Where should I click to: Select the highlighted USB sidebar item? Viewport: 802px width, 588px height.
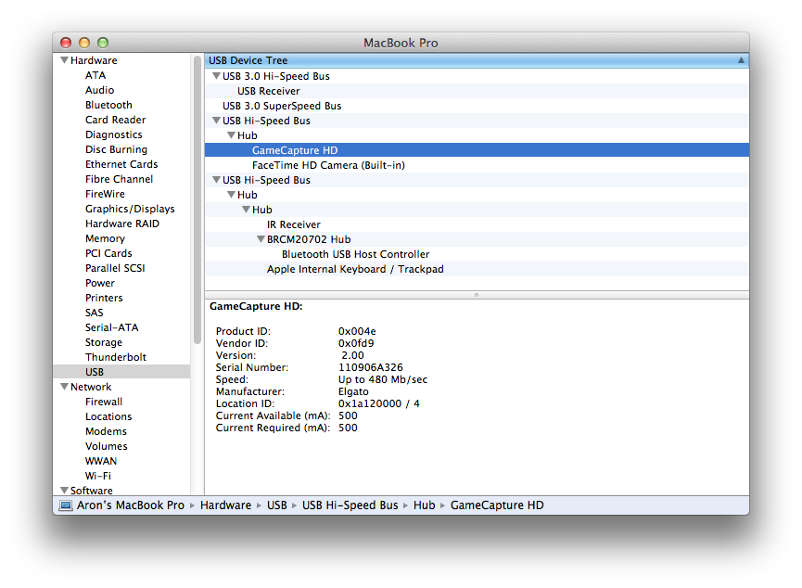pyautogui.click(x=121, y=372)
